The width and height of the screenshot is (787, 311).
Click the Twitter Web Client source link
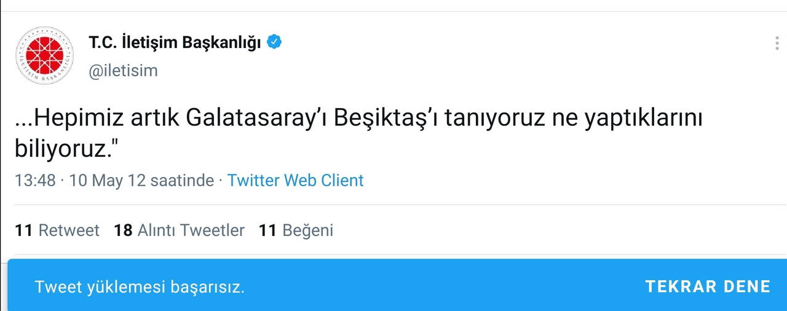(x=295, y=181)
